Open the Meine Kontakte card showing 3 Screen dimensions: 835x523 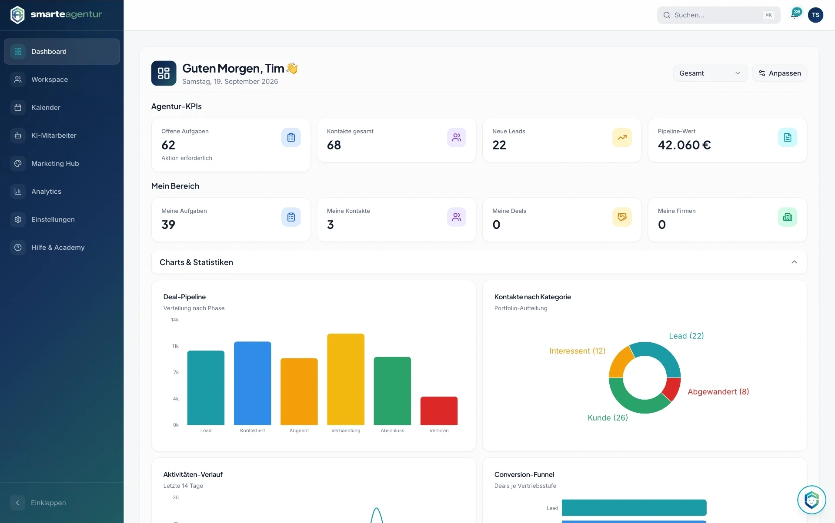coord(396,219)
